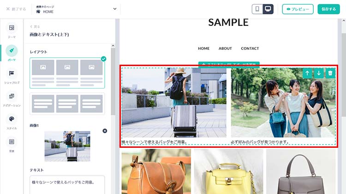Open the page selector dropdown chevron
This screenshot has width=346, height=194.
pos(115,9)
